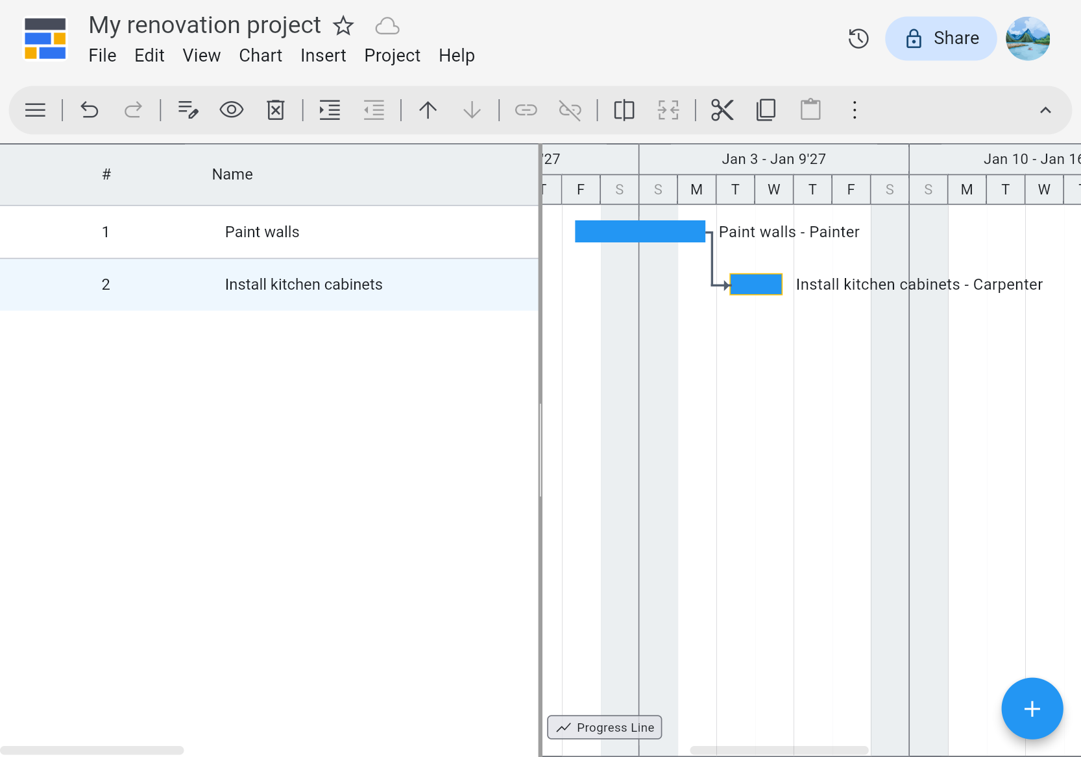Click the Move task down arrow icon
The height and width of the screenshot is (757, 1081).
pyautogui.click(x=471, y=110)
